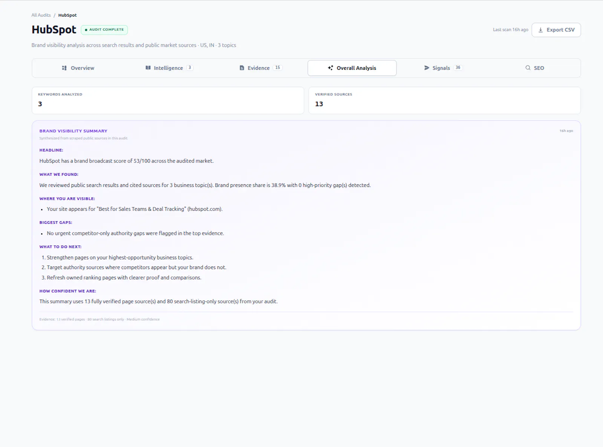The height and width of the screenshot is (447, 603).
Task: Click the 13 fully verified page sources sentence
Action: pyautogui.click(x=158, y=302)
